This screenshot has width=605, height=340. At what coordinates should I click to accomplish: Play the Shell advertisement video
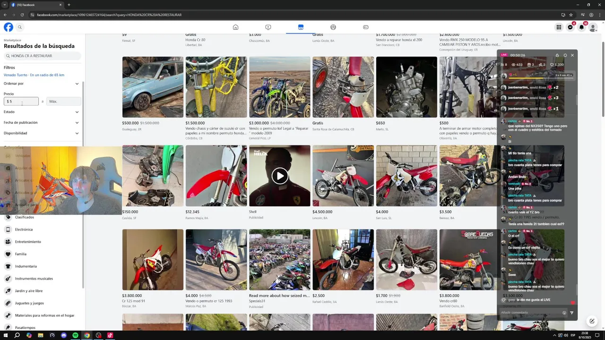point(280,176)
